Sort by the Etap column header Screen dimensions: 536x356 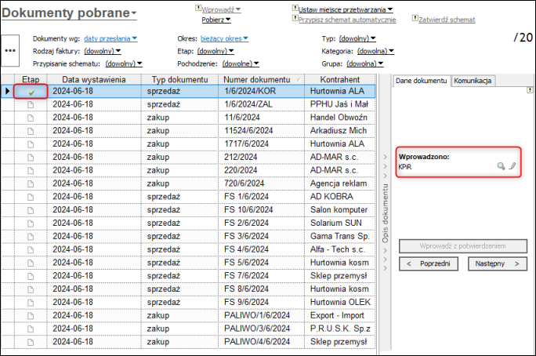point(31,79)
